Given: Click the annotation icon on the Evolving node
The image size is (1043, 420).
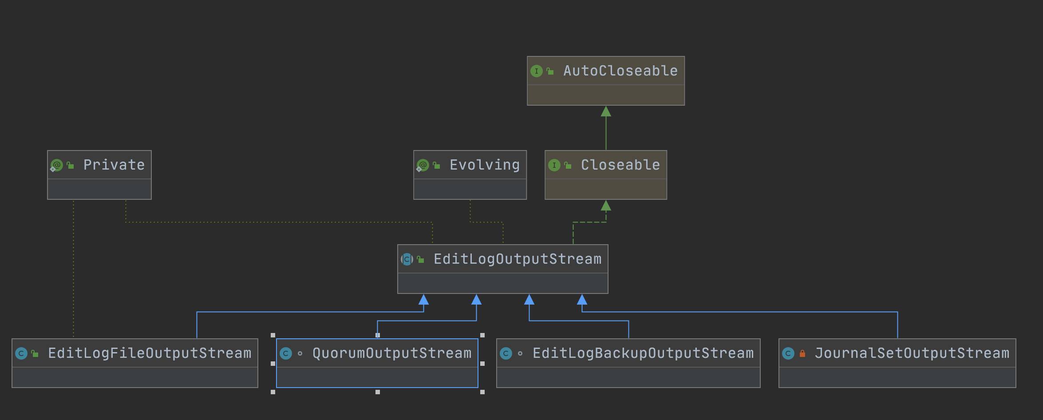Looking at the screenshot, I should pyautogui.click(x=423, y=165).
